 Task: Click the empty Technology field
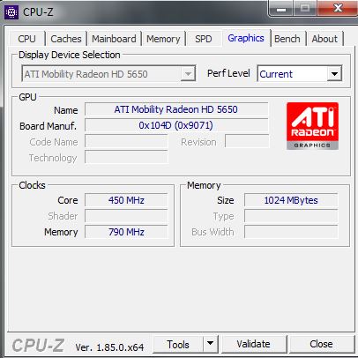click(126, 157)
